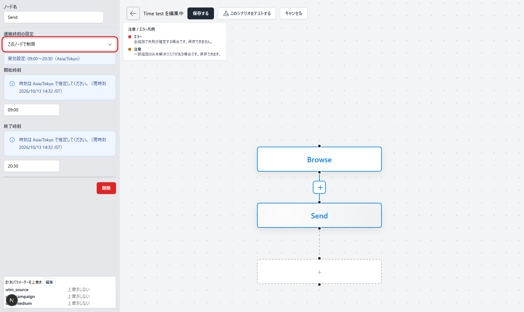The width and height of the screenshot is (524, 312).
Task: Click the plus connector between Browse and Send
Action: pyautogui.click(x=319, y=188)
